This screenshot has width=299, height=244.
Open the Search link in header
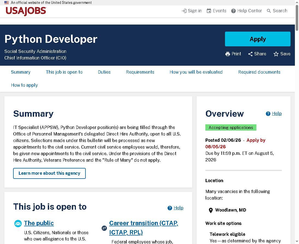pyautogui.click(x=277, y=11)
